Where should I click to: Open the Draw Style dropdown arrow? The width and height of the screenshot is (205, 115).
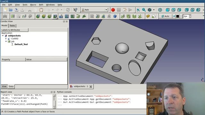click(154, 10)
